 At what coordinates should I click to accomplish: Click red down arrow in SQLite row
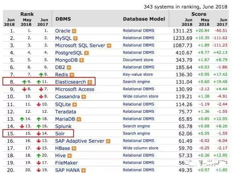pos(39,105)
